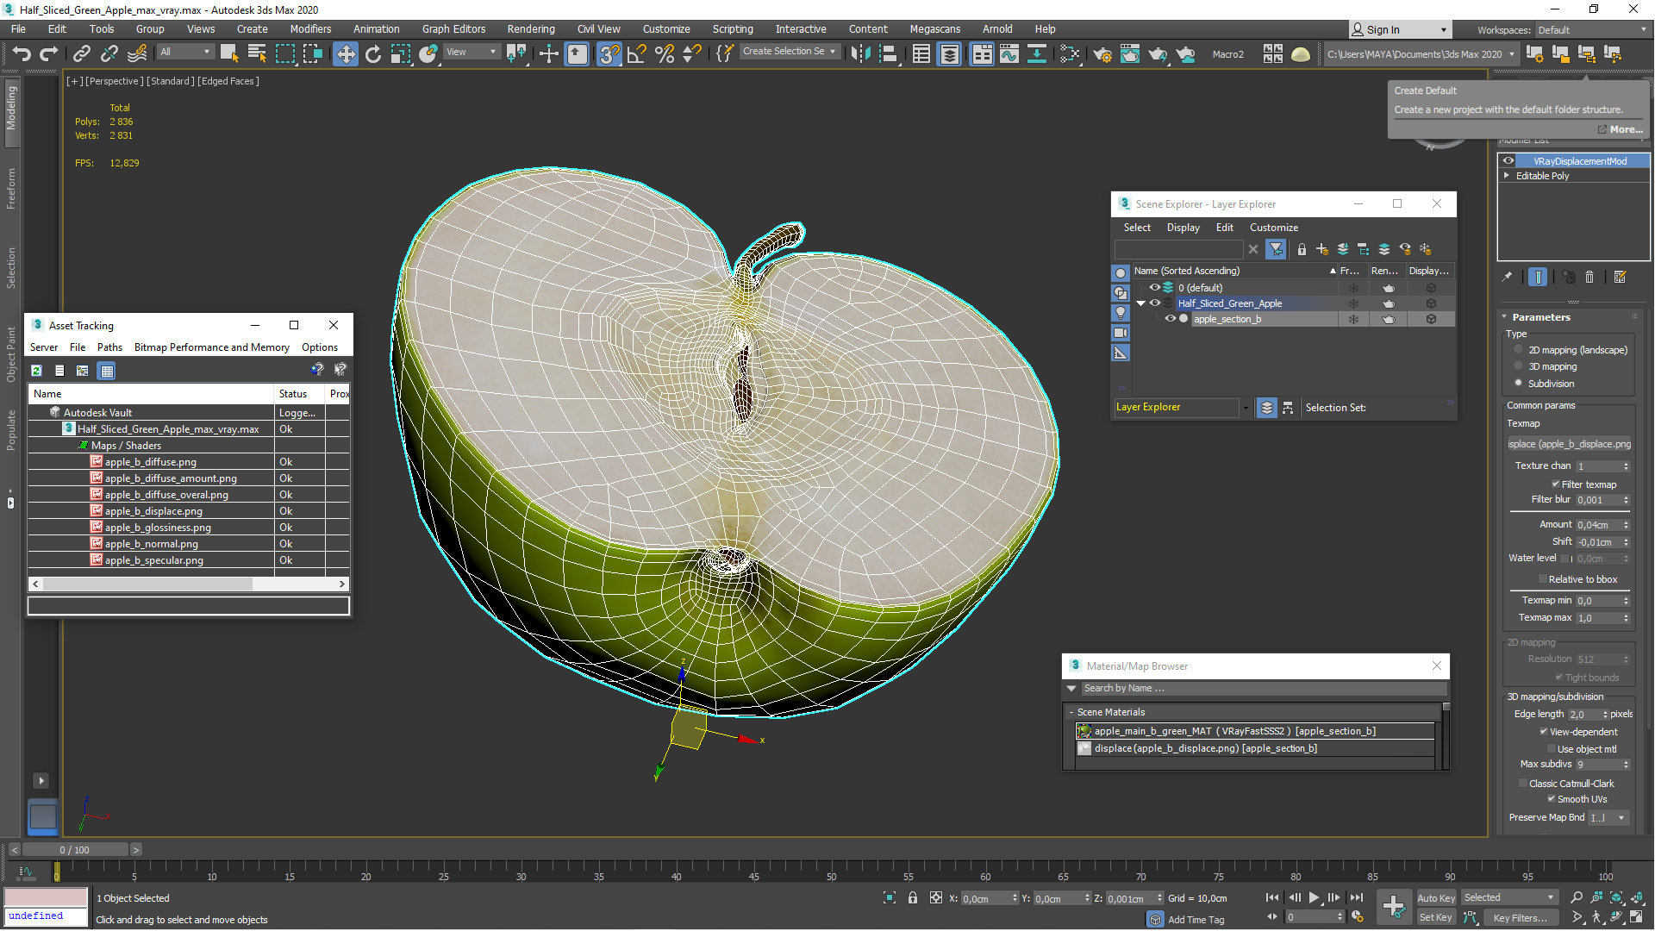1655x931 pixels.
Task: Open the Scripting menu
Action: (x=732, y=29)
